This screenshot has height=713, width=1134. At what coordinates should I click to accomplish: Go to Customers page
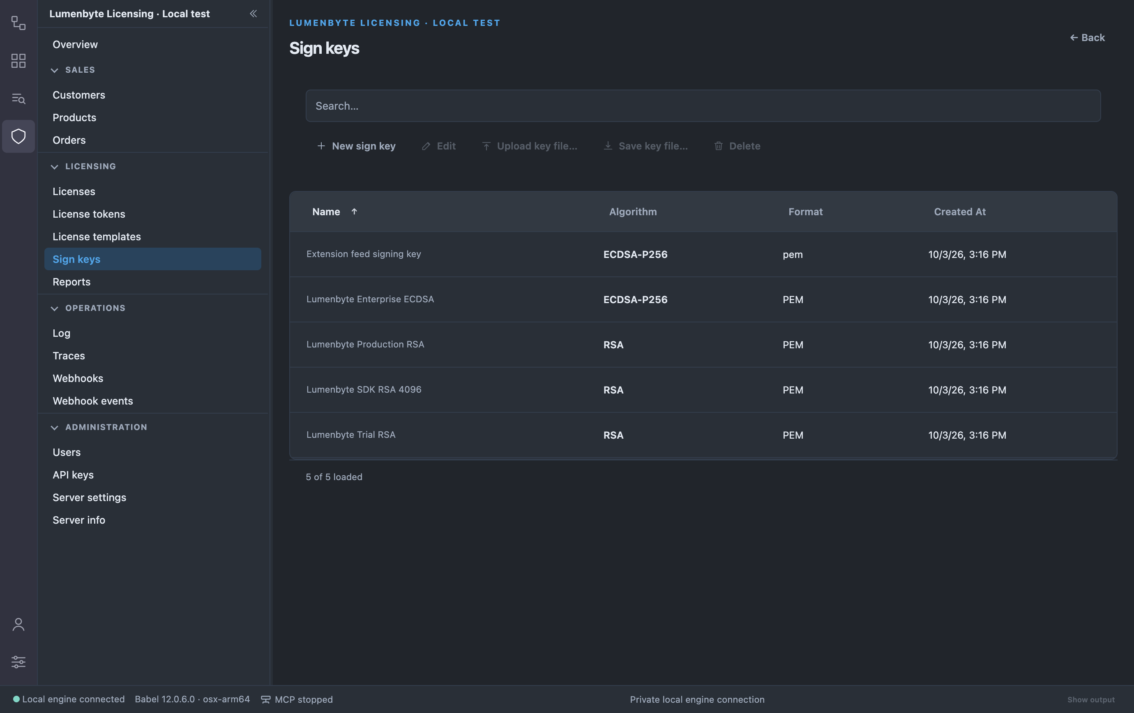coord(78,95)
